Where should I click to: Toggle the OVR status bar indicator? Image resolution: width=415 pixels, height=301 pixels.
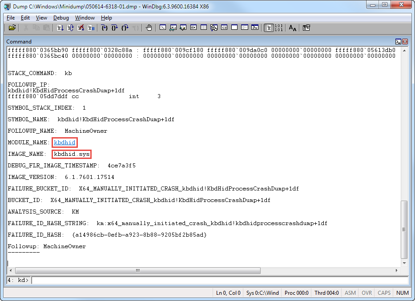[x=367, y=293]
